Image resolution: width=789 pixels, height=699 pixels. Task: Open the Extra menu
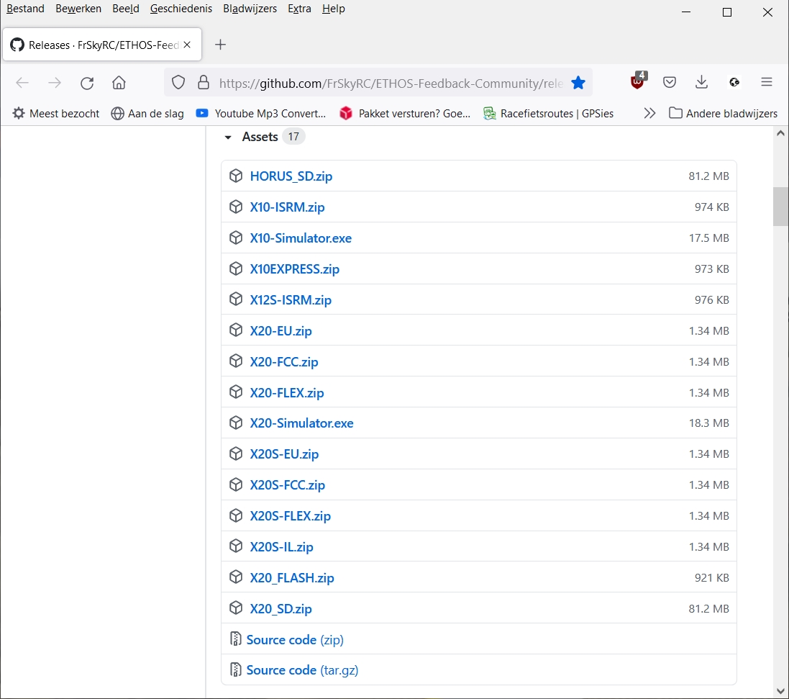tap(299, 9)
